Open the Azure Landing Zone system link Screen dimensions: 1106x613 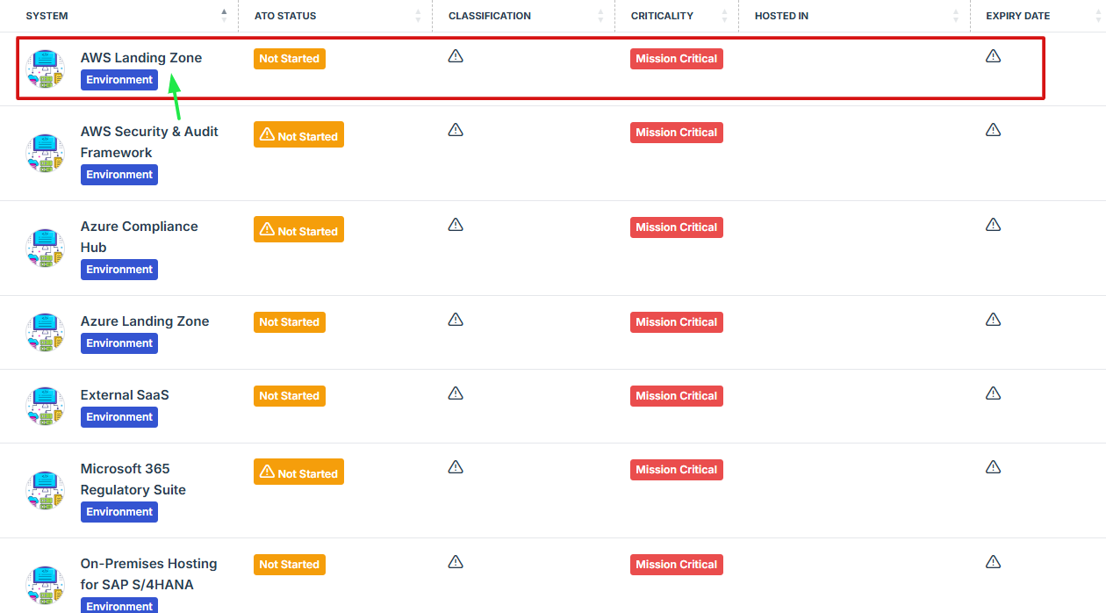pos(145,321)
